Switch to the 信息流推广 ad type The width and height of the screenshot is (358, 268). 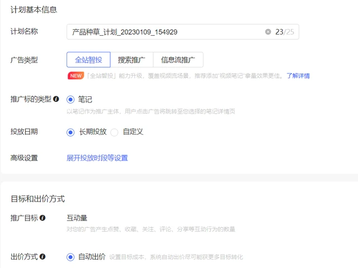coord(178,60)
